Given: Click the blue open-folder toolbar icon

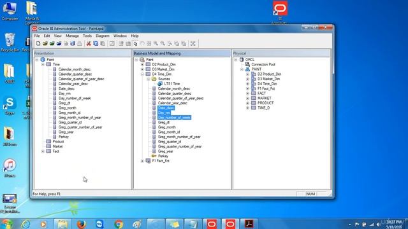Looking at the screenshot, I should pyautogui.click(x=59, y=43).
